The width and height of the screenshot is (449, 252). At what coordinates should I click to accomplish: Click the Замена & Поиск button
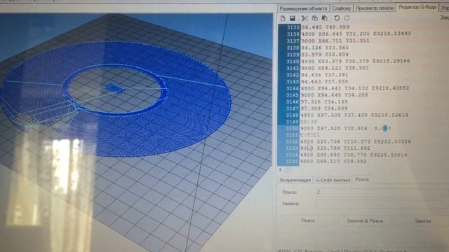click(365, 220)
